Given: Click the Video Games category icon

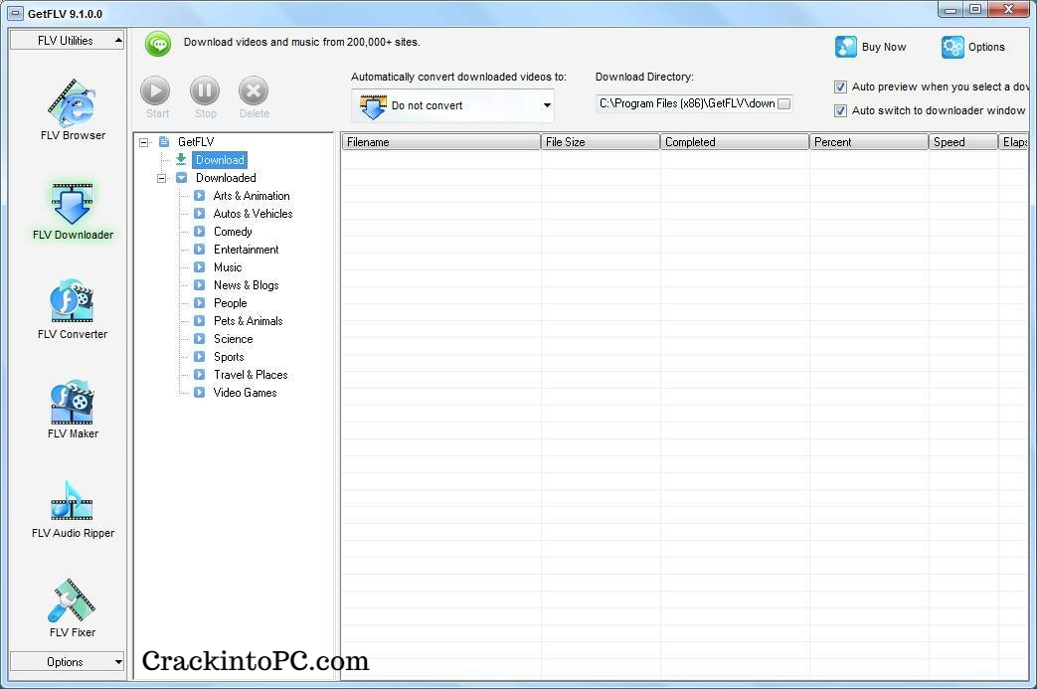Looking at the screenshot, I should coord(199,392).
